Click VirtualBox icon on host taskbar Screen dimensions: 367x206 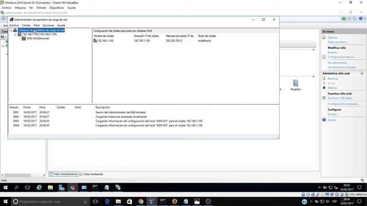151,201
